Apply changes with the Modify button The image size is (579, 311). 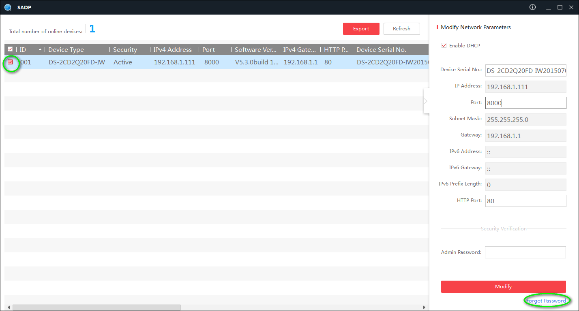click(503, 286)
